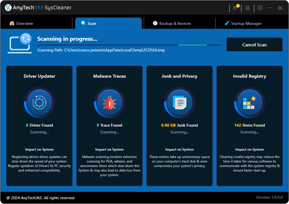The image size is (289, 204).
Task: Click the grid apps icon in titlebar
Action: (247, 8)
